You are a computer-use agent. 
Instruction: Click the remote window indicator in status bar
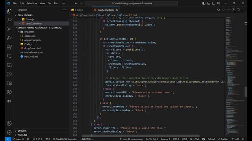[8, 139]
